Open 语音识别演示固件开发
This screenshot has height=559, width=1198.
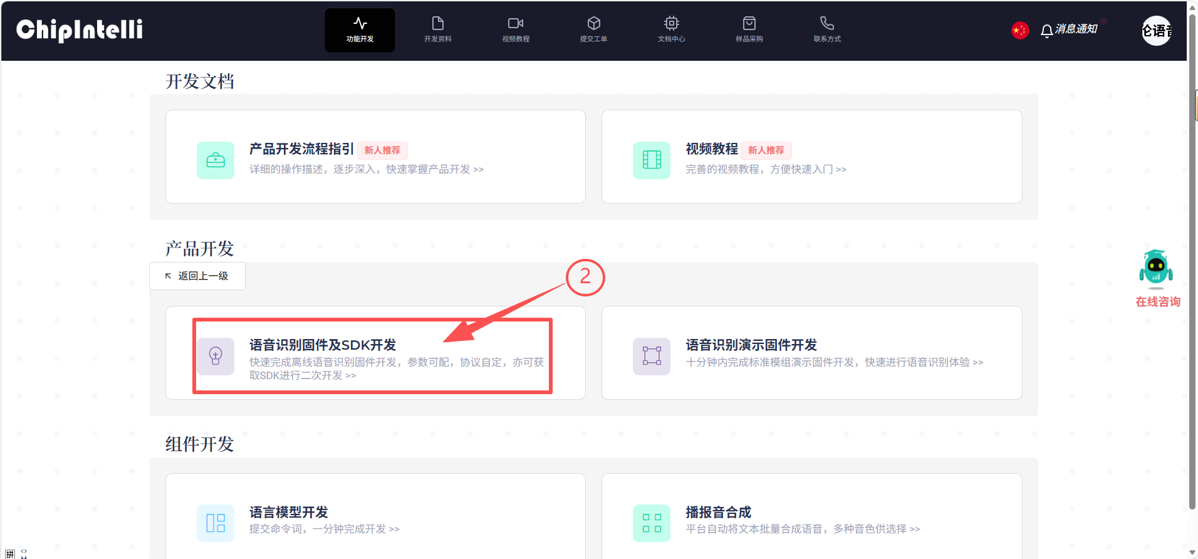point(751,345)
